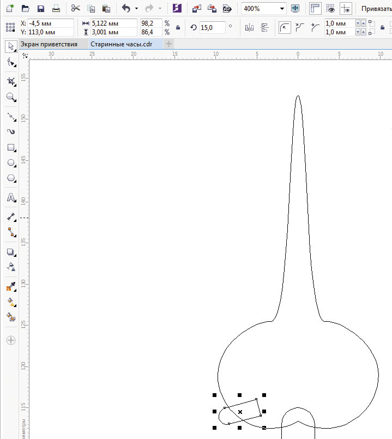Click the X position field
Image resolution: width=392 pixels, height=439 pixels.
(x=51, y=23)
